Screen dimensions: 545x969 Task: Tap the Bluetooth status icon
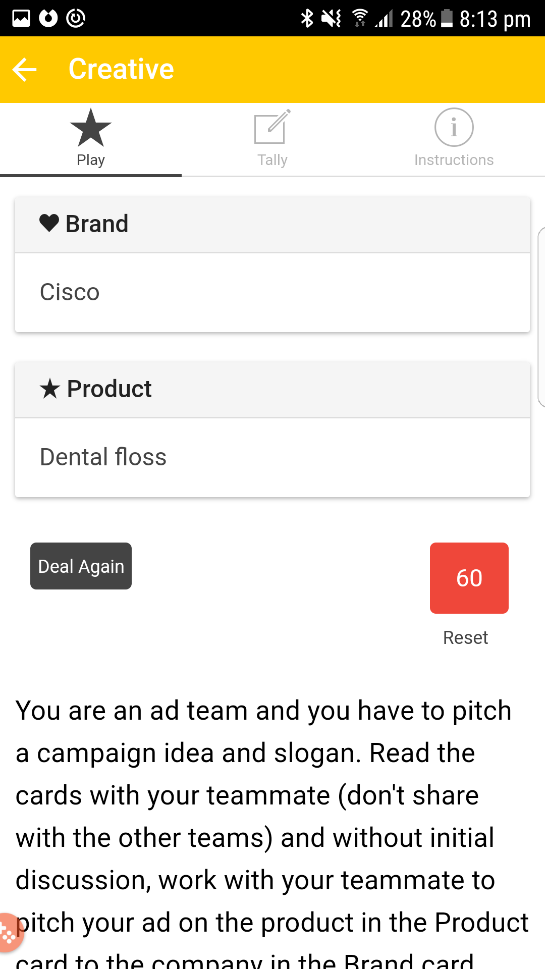(307, 19)
